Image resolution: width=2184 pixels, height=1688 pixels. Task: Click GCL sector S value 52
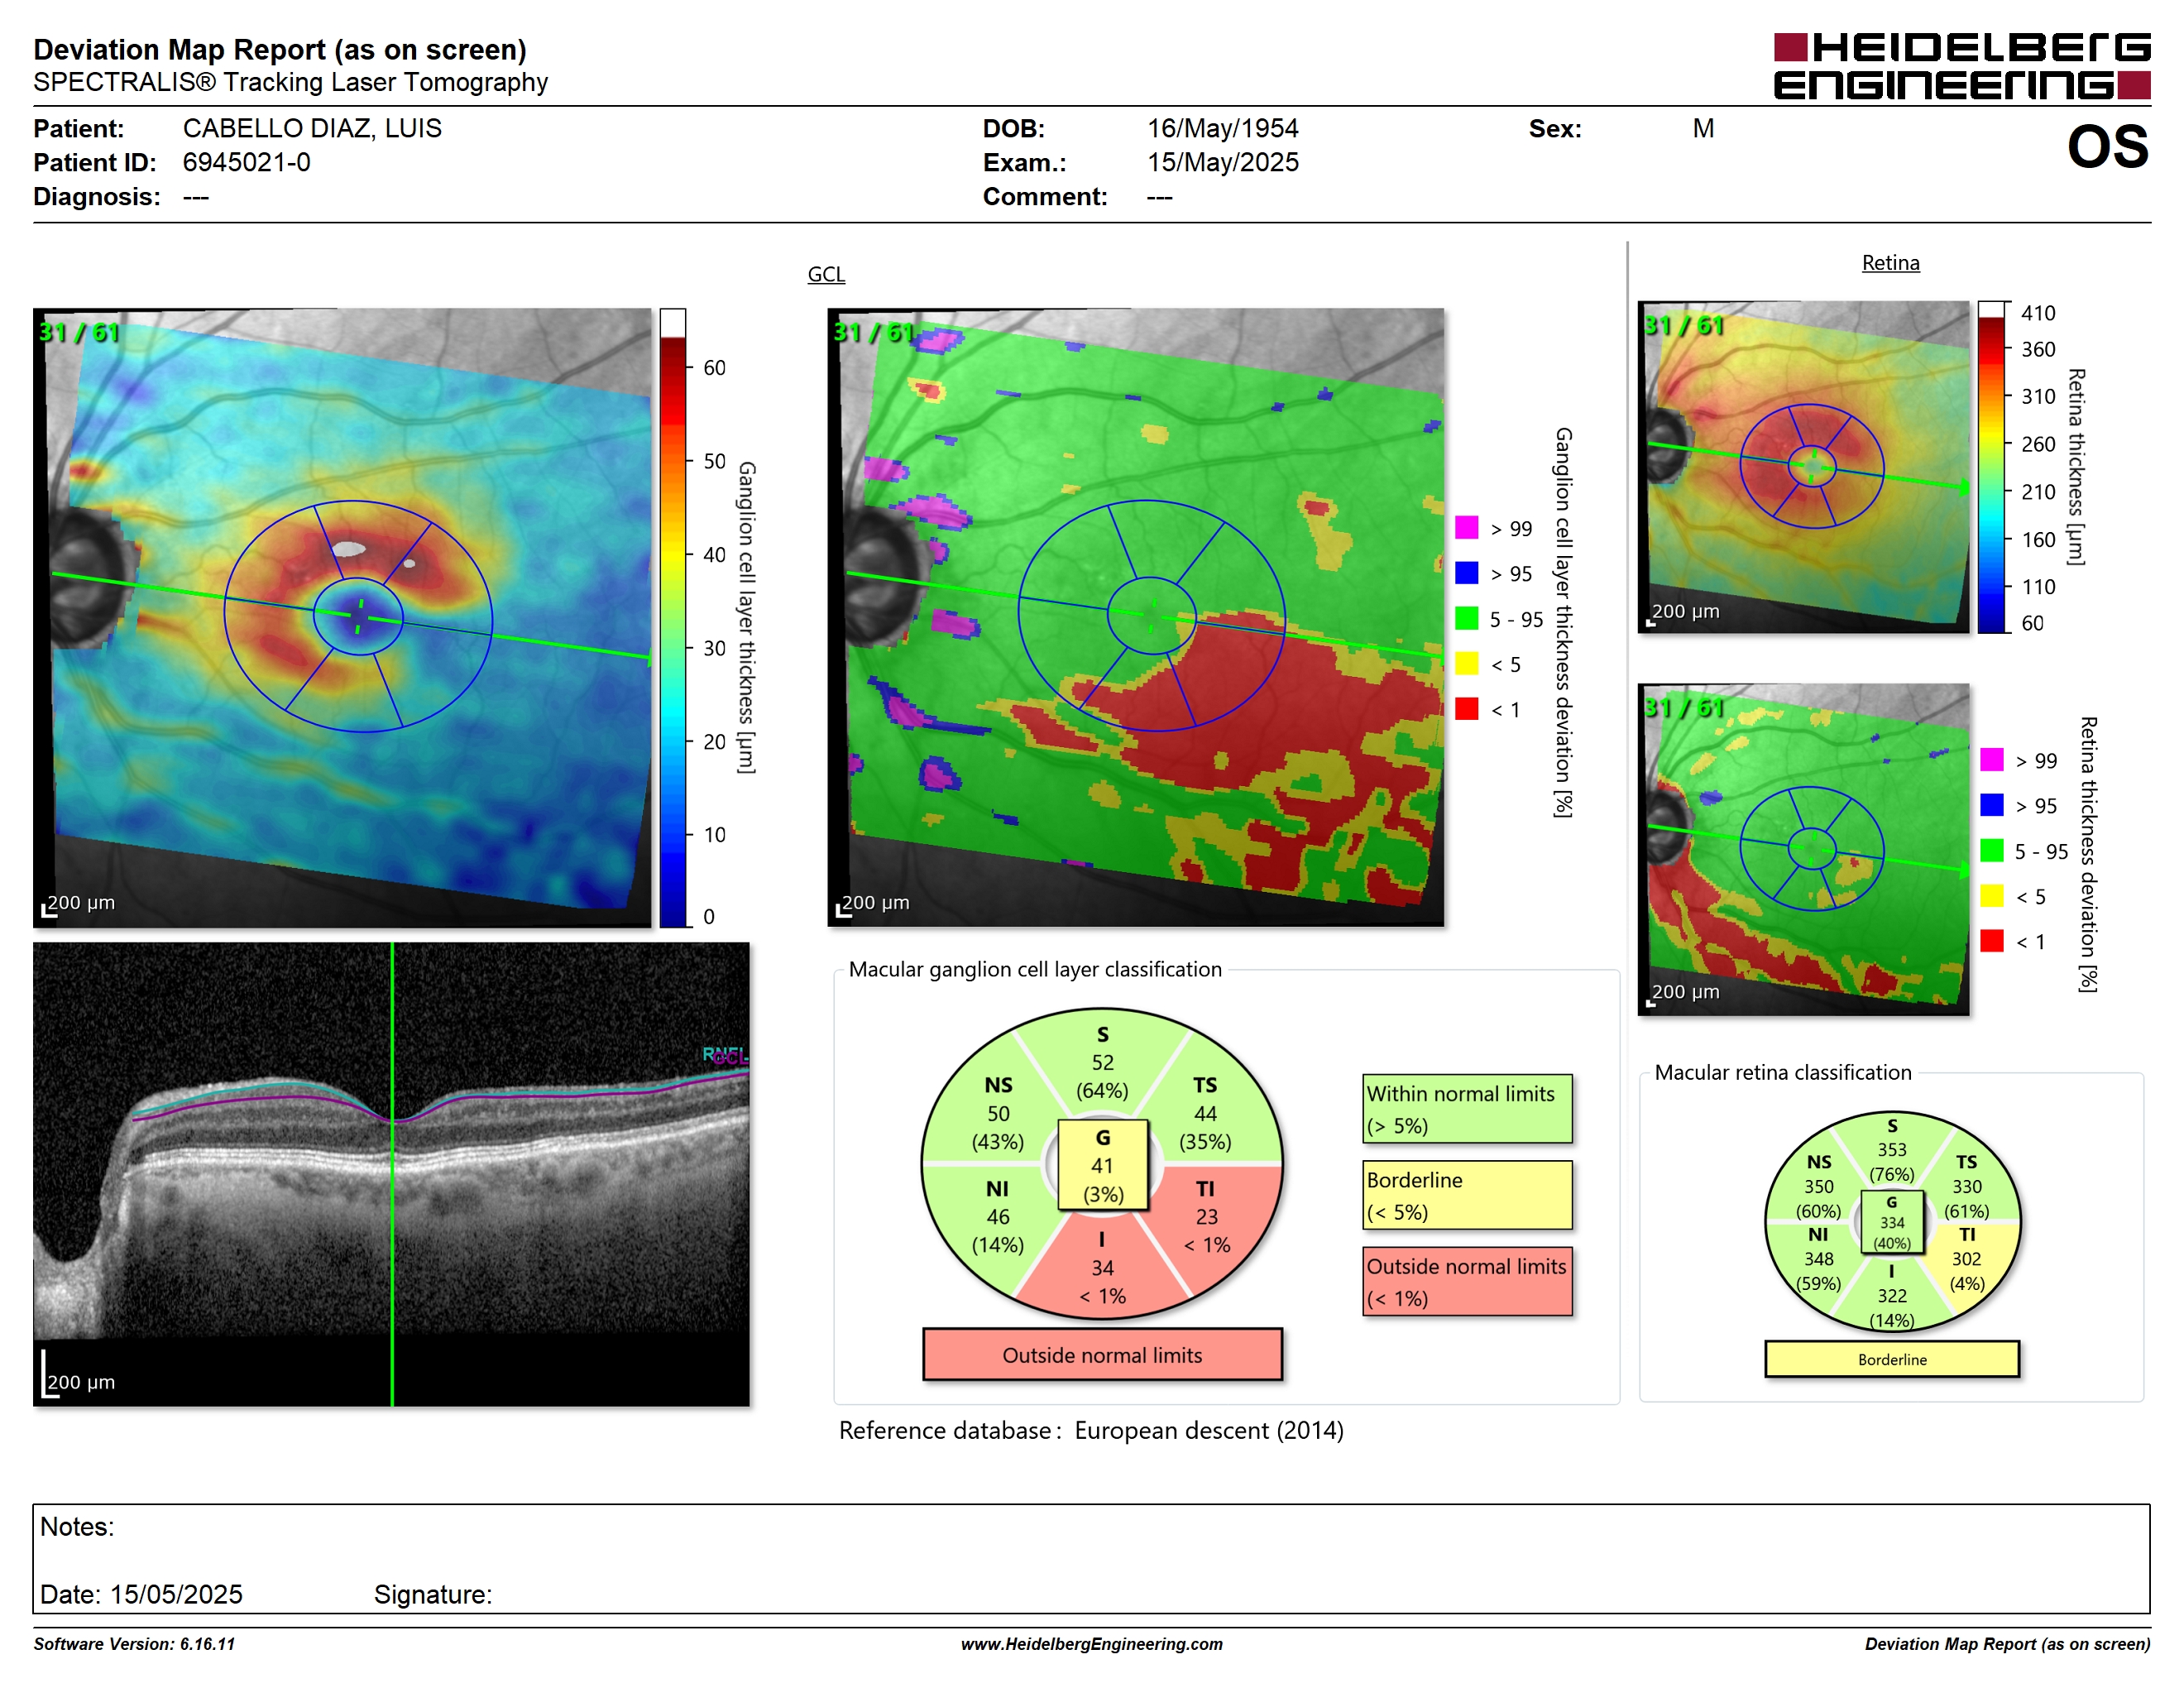pos(1102,1063)
